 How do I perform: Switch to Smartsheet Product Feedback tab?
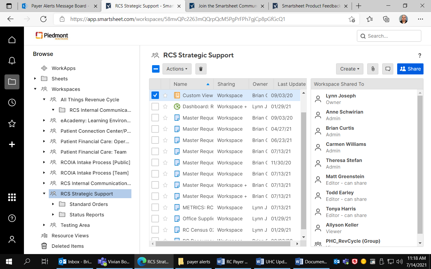click(x=310, y=6)
